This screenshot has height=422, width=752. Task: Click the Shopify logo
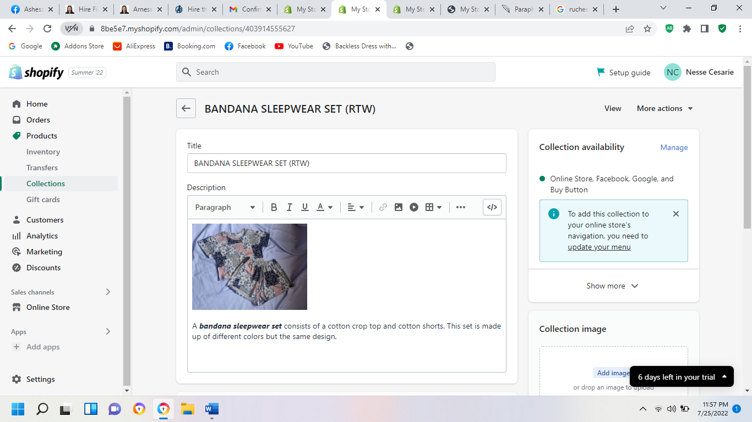click(36, 72)
